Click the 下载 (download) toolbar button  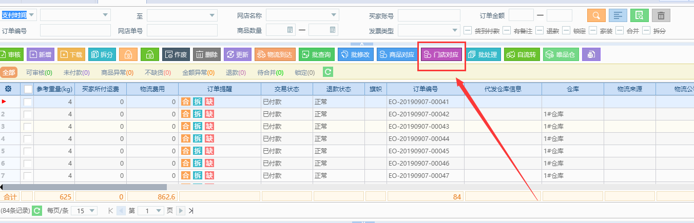tap(71, 54)
